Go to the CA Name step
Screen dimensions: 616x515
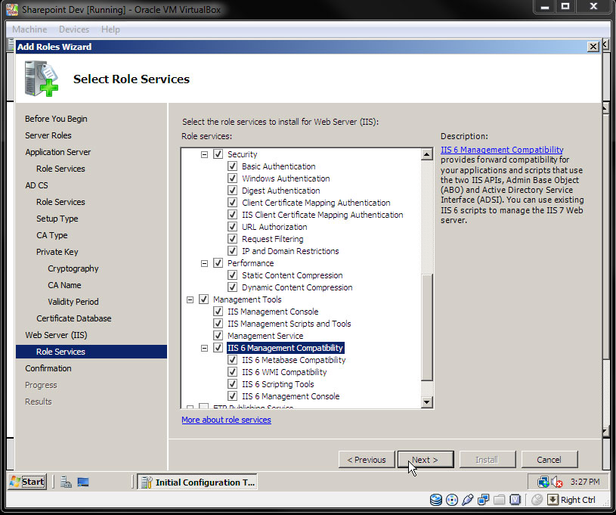64,285
